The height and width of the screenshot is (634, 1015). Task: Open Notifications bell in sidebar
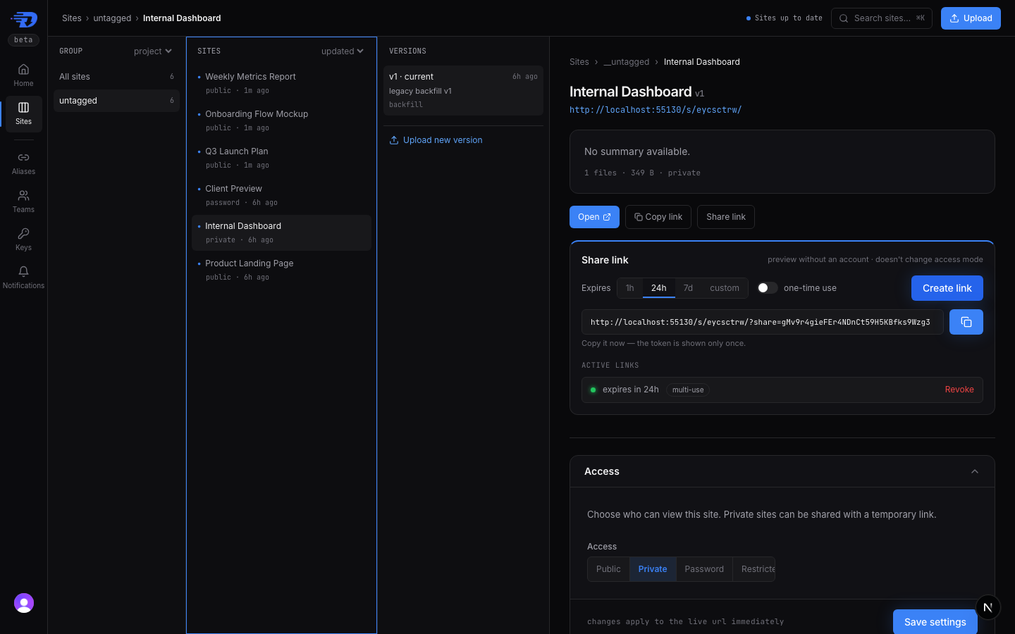point(23,277)
